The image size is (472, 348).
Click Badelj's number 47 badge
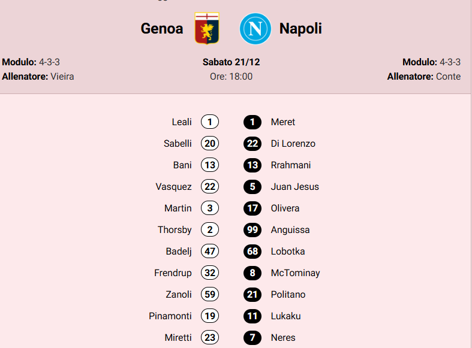[210, 252]
